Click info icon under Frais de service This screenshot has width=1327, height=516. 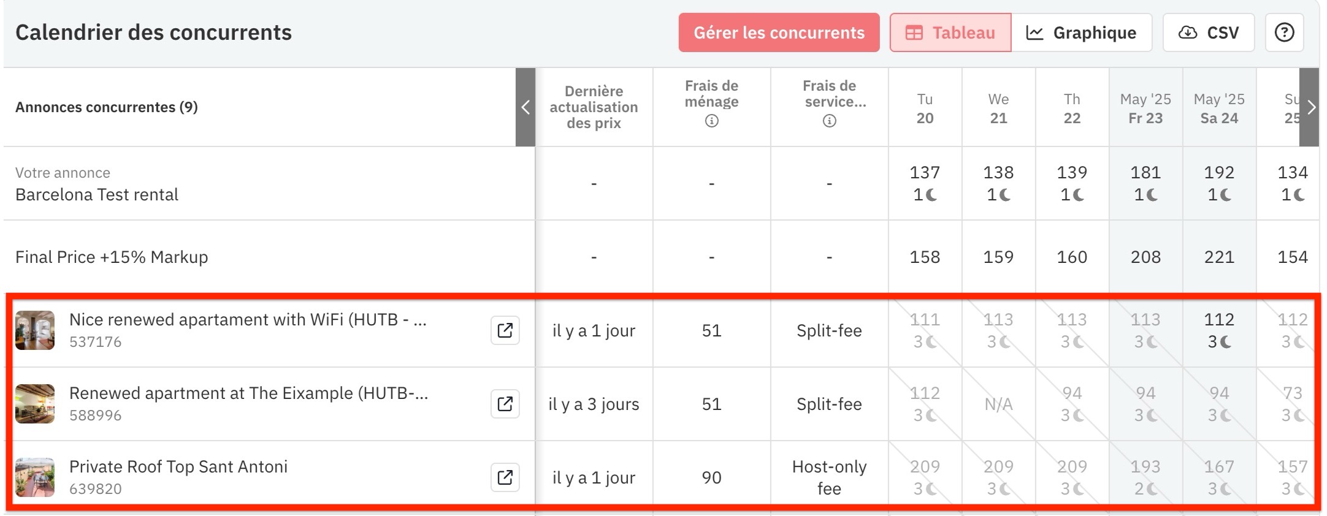(x=829, y=121)
